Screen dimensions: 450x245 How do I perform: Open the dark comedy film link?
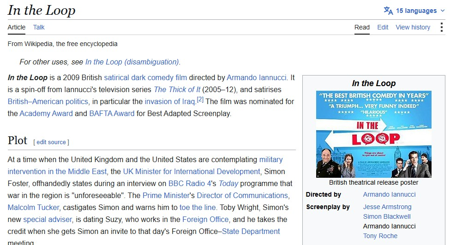tap(159, 77)
